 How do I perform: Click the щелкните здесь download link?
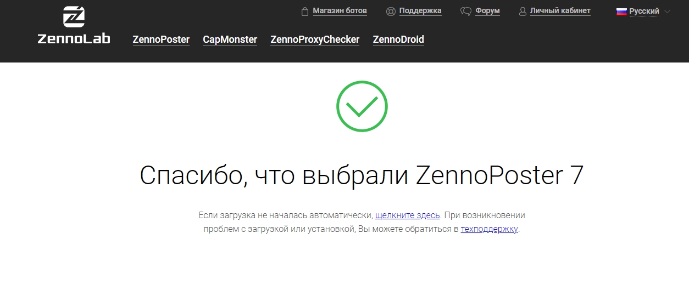(408, 215)
